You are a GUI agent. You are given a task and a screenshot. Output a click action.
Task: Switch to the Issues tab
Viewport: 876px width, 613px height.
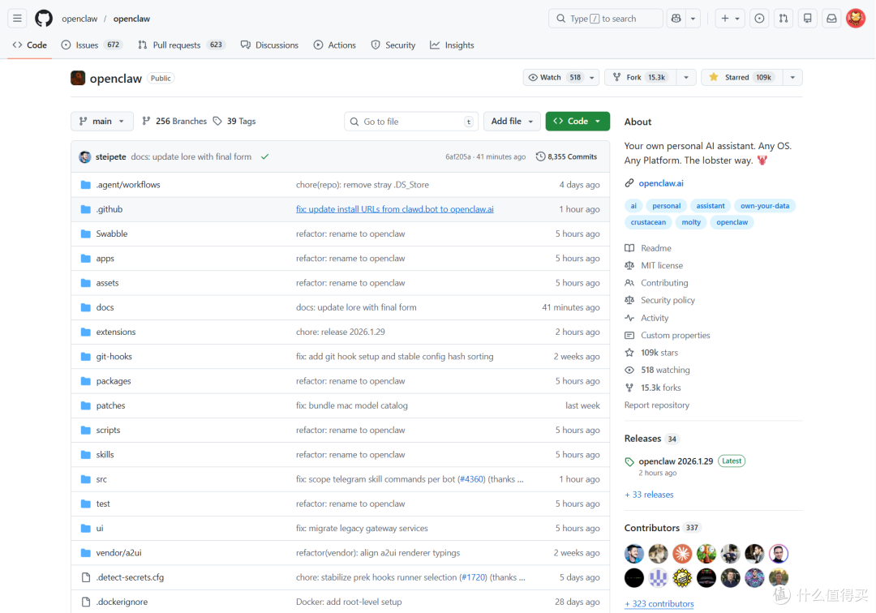(x=92, y=45)
